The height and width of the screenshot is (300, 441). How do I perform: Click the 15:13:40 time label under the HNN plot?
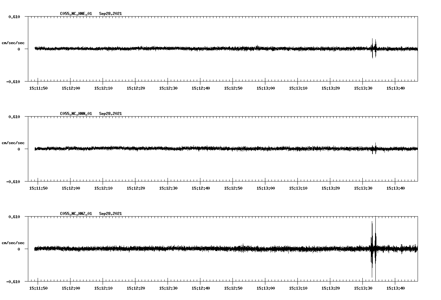[x=396, y=188]
